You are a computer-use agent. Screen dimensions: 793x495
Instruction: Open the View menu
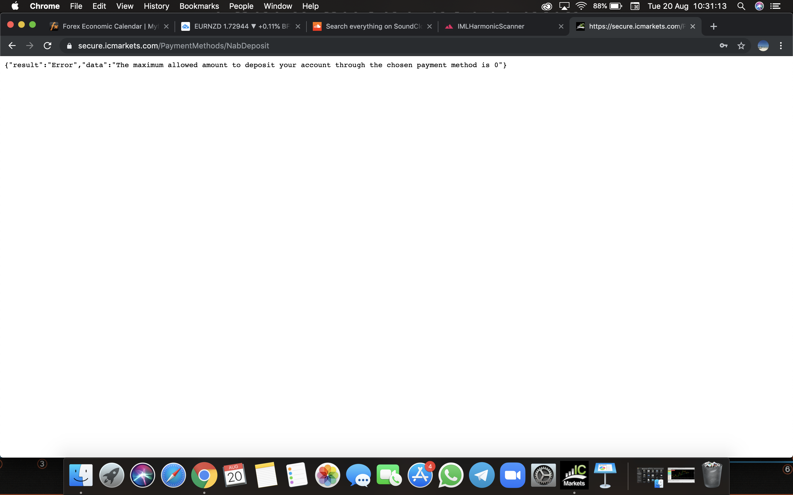coord(125,6)
